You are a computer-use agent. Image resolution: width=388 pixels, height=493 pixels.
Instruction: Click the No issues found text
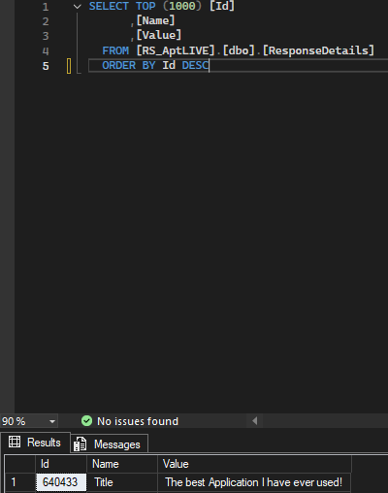138,421
